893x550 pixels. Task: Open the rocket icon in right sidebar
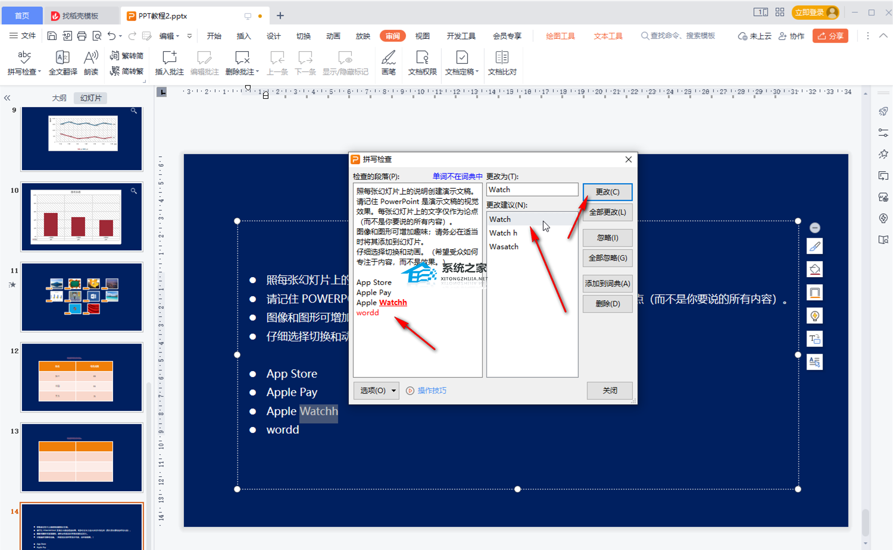click(883, 112)
